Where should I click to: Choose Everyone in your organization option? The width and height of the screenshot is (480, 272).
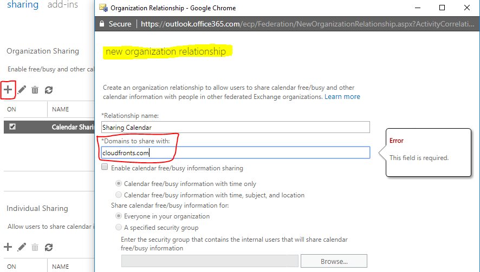click(119, 216)
